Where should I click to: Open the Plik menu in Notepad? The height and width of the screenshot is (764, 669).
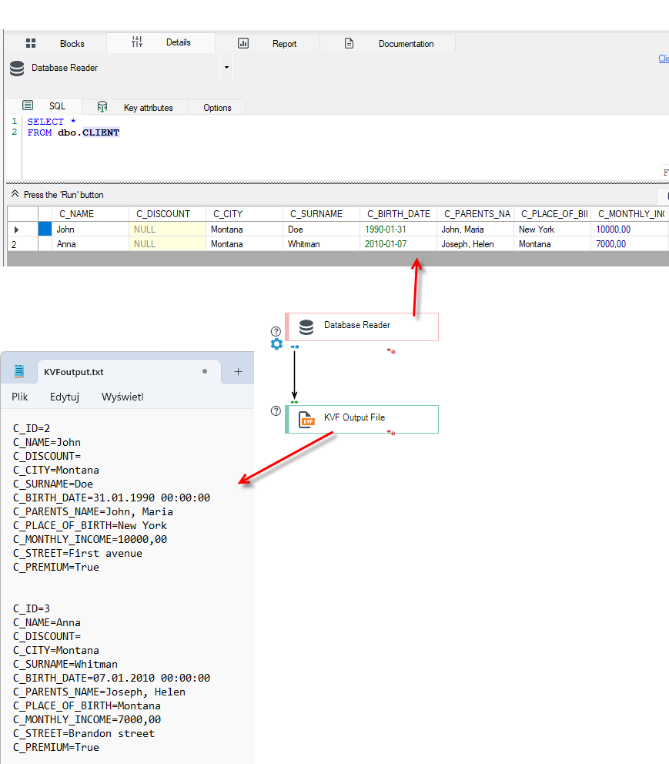tap(19, 397)
